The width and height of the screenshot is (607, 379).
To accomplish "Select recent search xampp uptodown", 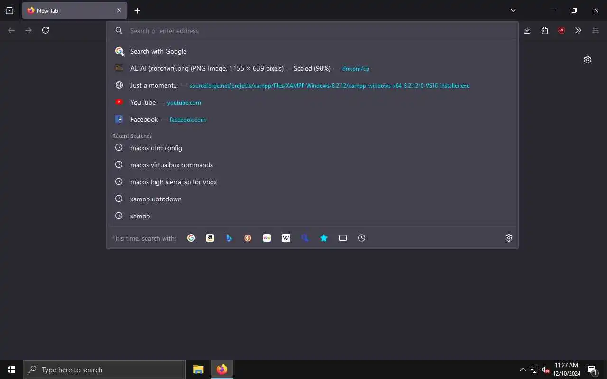I will [313, 199].
